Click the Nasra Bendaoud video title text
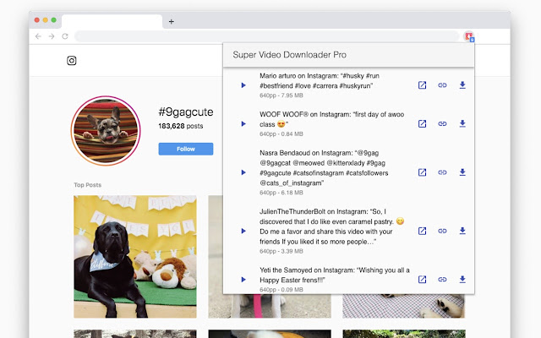Viewport: 541px width, 338px height. click(324, 168)
